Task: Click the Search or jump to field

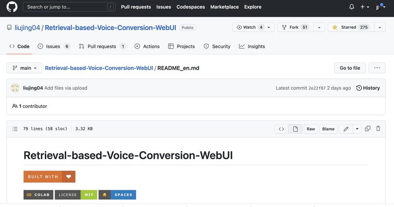Action: [68, 7]
